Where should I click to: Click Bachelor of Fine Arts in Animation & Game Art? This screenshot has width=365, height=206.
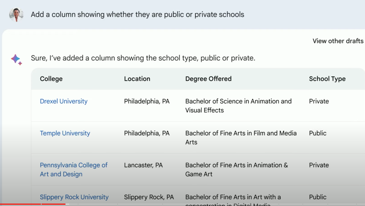tap(237, 170)
